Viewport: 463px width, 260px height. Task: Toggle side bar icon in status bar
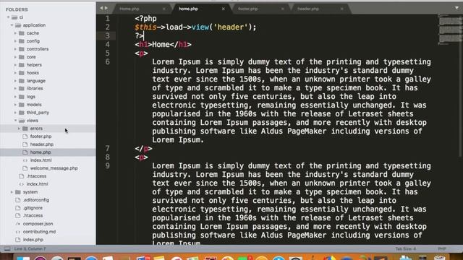[x=7, y=249]
